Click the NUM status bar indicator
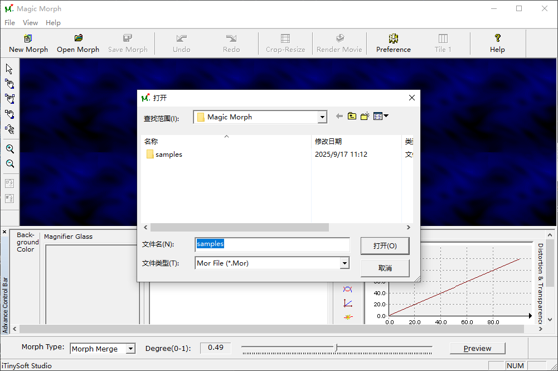The image size is (558, 371). pyautogui.click(x=515, y=365)
